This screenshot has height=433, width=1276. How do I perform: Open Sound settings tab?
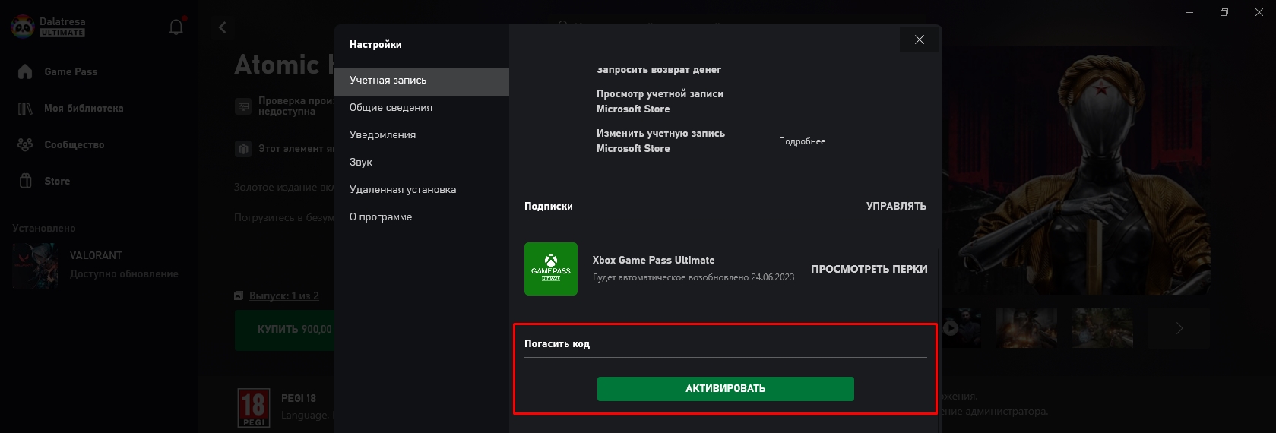(x=422, y=163)
